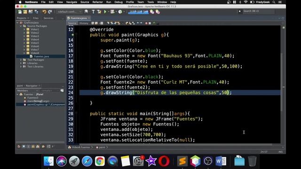The height and width of the screenshot is (169, 301).
Task: Toggle Show Inner Classes filter in Navigator
Action: coord(38,146)
